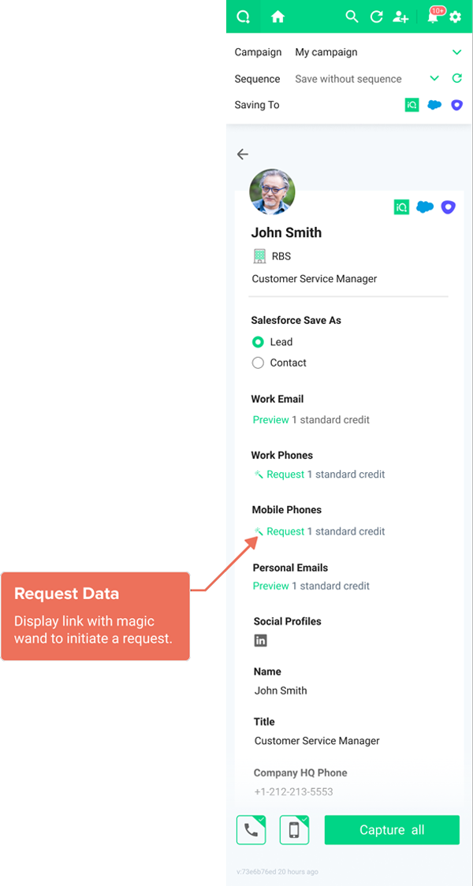Toggle the mobile phone capture button
The image size is (473, 886).
point(294,830)
